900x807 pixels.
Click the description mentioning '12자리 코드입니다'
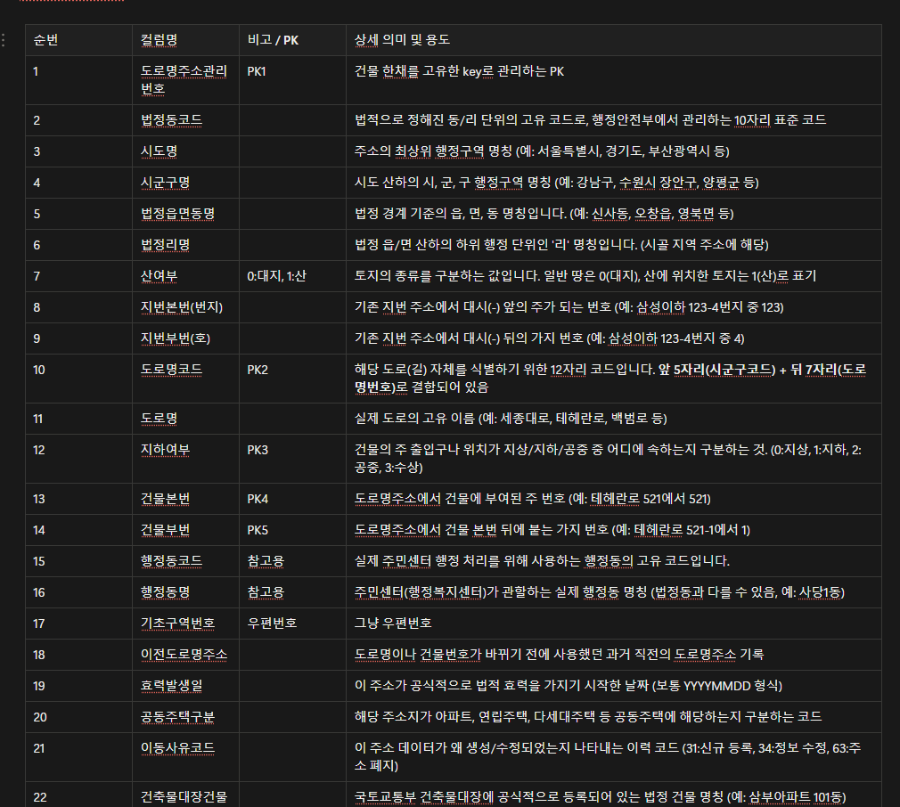click(x=614, y=379)
